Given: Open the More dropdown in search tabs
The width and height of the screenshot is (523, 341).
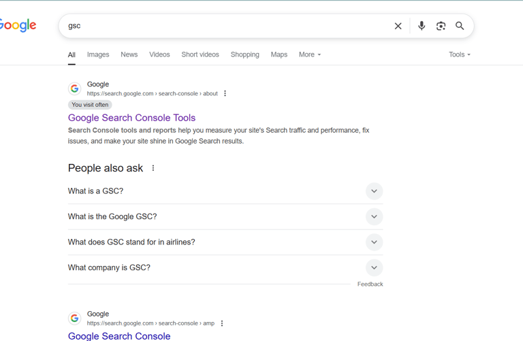Looking at the screenshot, I should click(310, 54).
